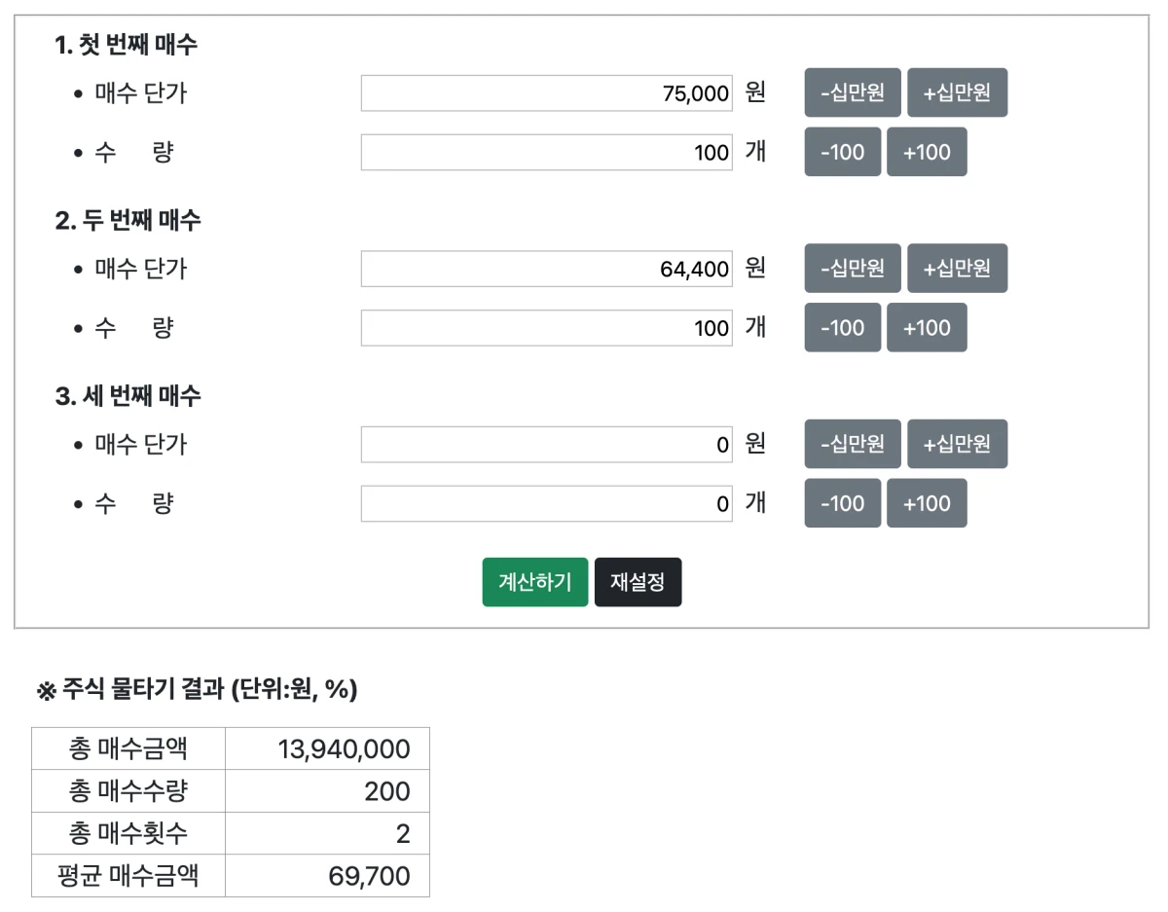Image resolution: width=1168 pixels, height=912 pixels.
Task: Select the 평균 매수금액 result value 69,700
Action: click(x=326, y=875)
